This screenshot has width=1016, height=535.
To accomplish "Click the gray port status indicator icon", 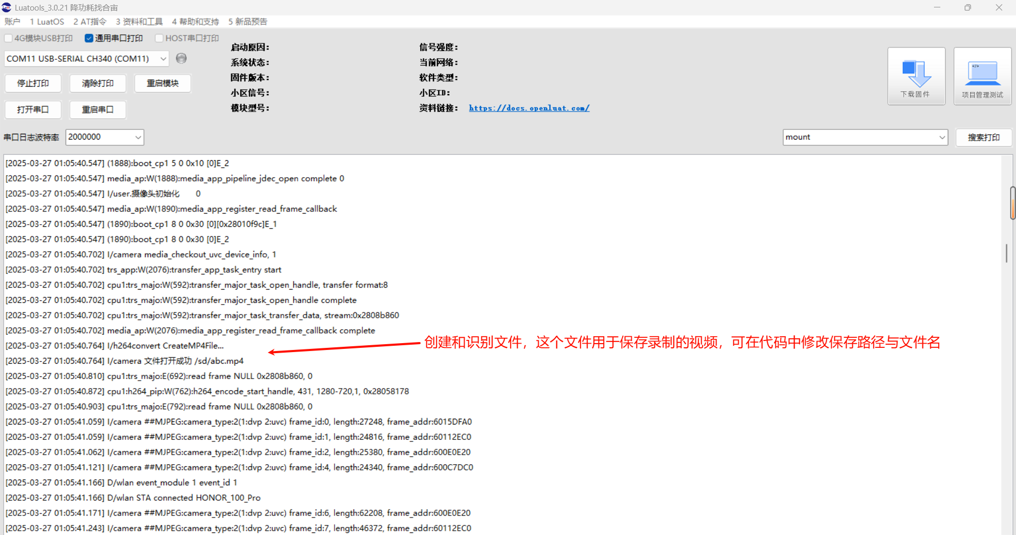I will (181, 58).
